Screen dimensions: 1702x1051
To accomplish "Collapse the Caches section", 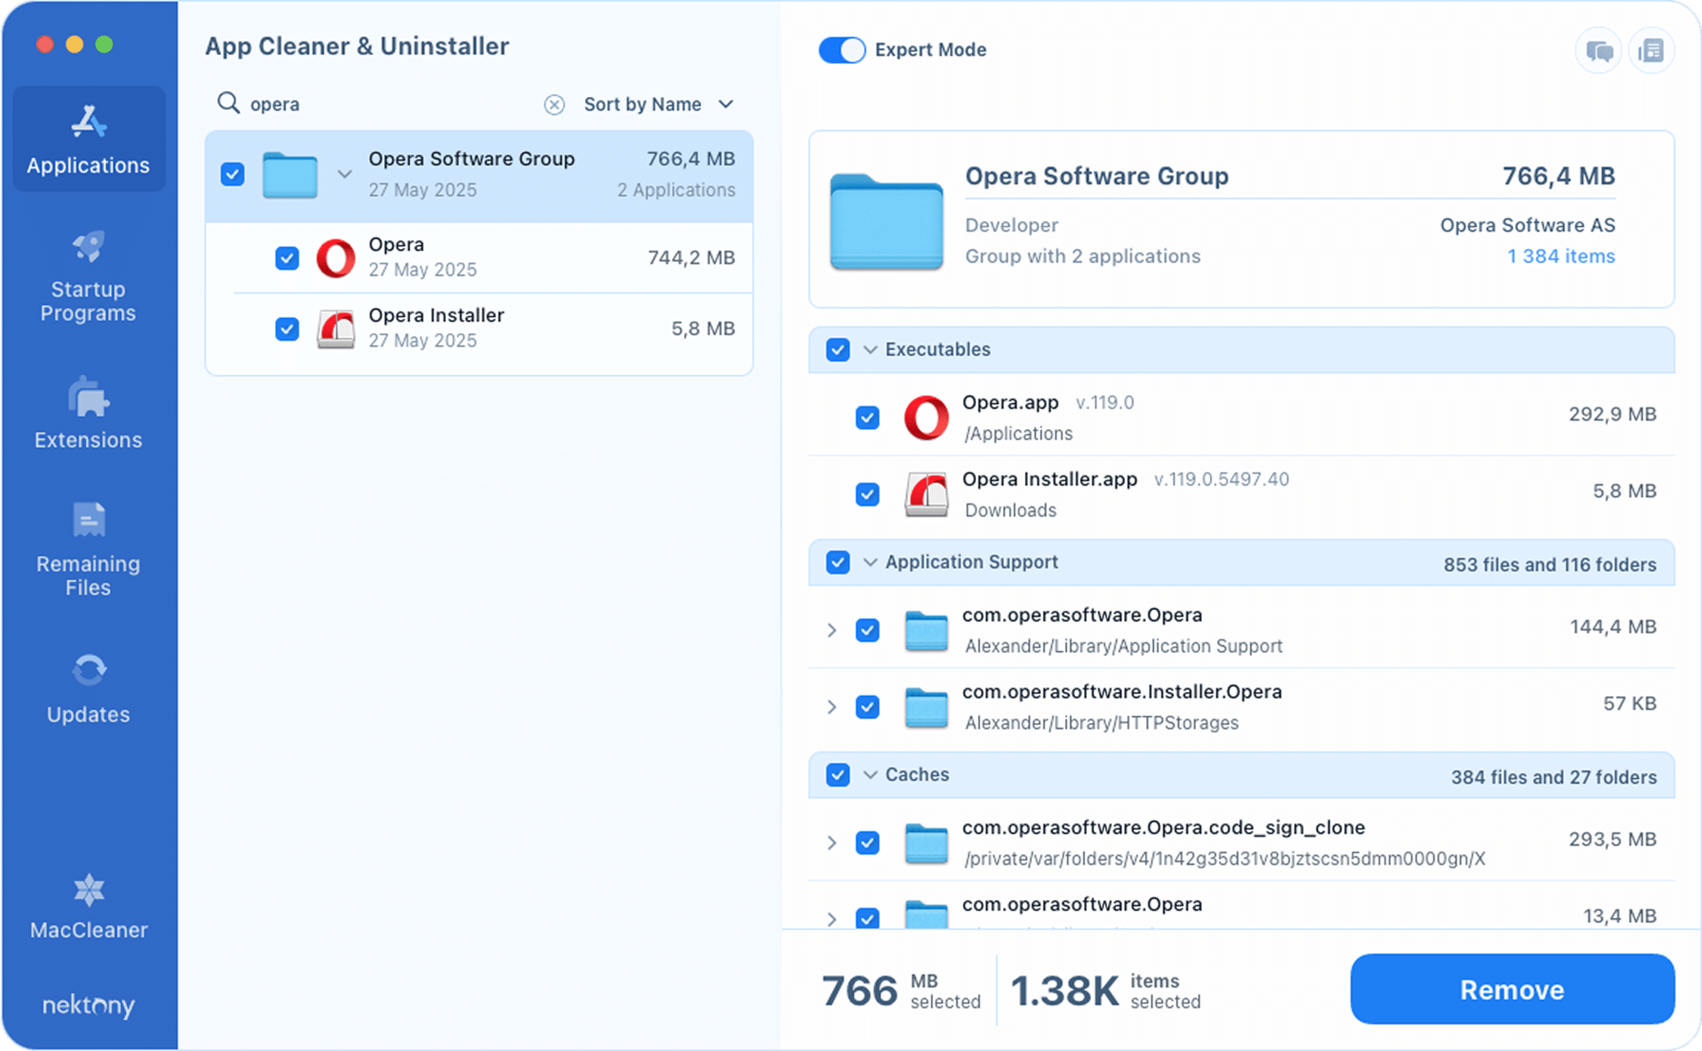I will coord(871,775).
